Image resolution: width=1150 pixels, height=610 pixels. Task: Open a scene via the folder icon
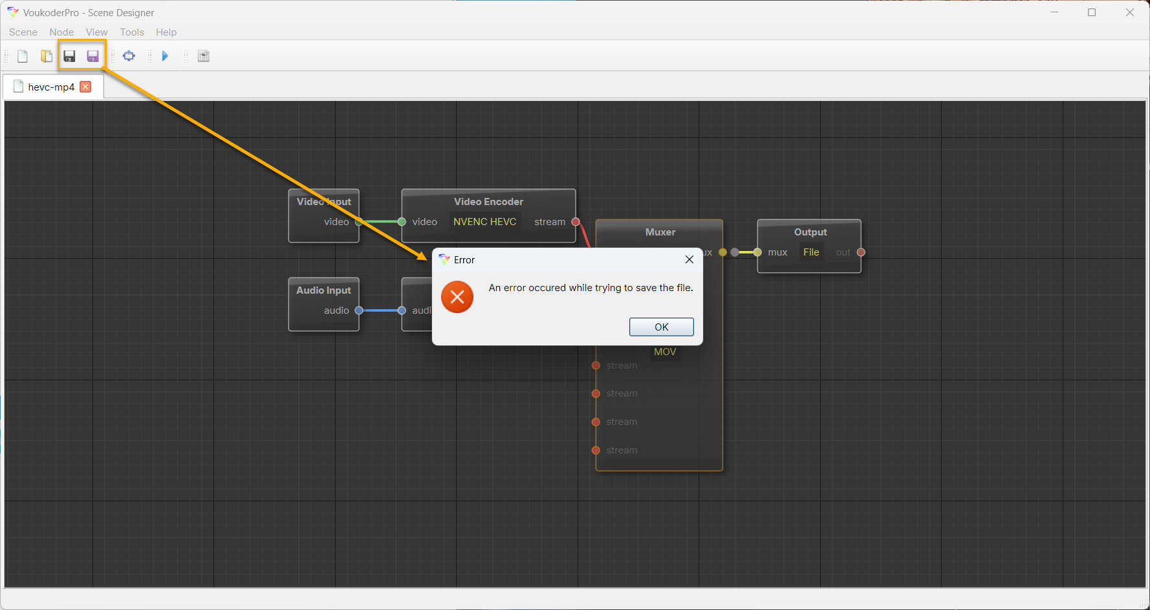(47, 56)
